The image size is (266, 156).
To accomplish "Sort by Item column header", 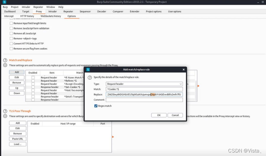I will click(52, 73).
